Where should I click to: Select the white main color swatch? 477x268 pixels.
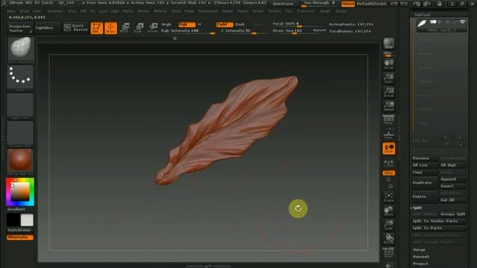pos(27,220)
